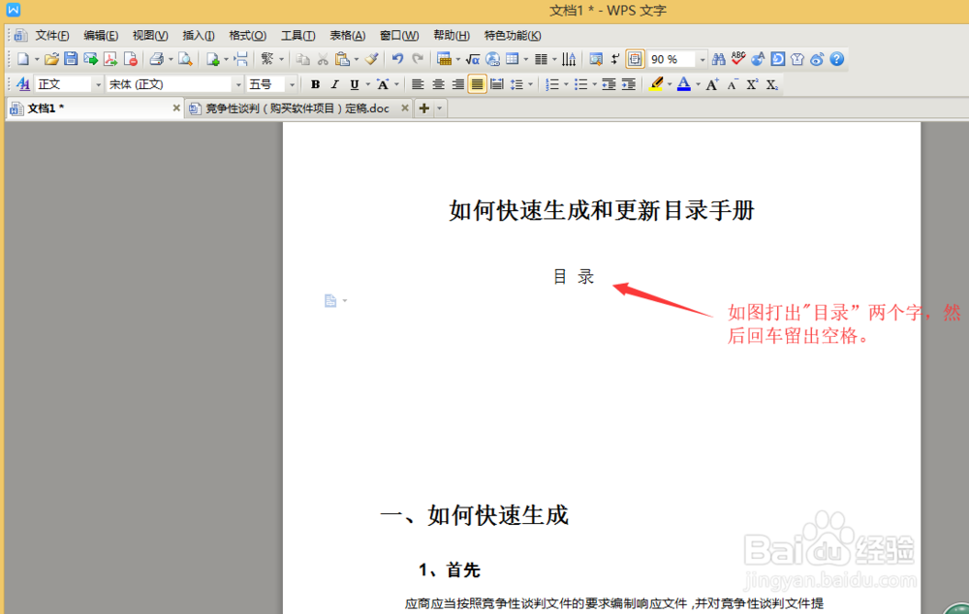Click the Print icon

pyautogui.click(x=156, y=59)
